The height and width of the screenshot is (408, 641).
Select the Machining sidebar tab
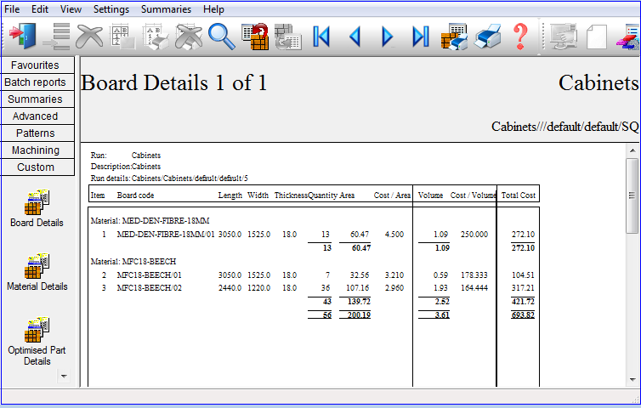click(37, 150)
